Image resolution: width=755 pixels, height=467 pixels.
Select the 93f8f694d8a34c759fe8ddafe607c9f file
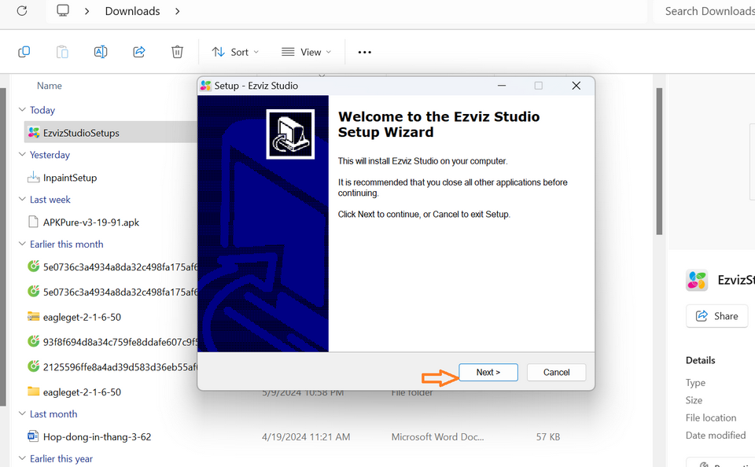pos(120,342)
